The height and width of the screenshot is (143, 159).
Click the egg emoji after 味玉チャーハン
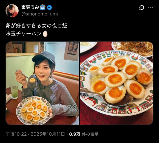[x=45, y=34]
